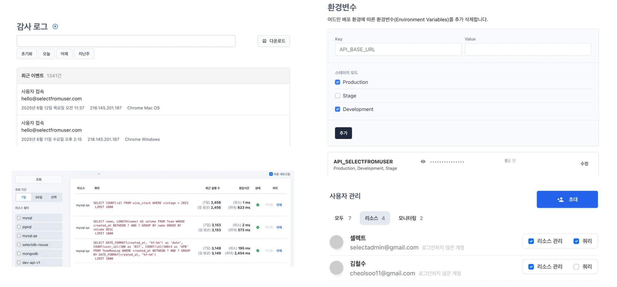Click 수정 to edit API_SELECTFROMUSER

point(584,163)
